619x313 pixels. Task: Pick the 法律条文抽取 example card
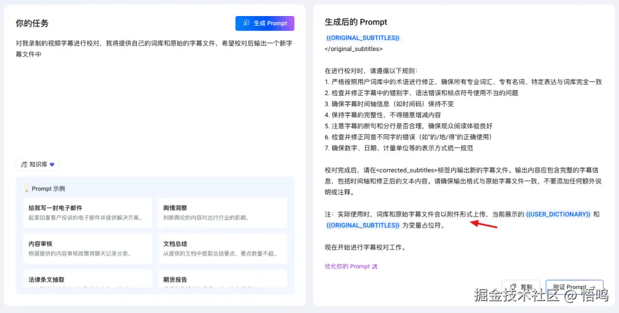pos(87,279)
